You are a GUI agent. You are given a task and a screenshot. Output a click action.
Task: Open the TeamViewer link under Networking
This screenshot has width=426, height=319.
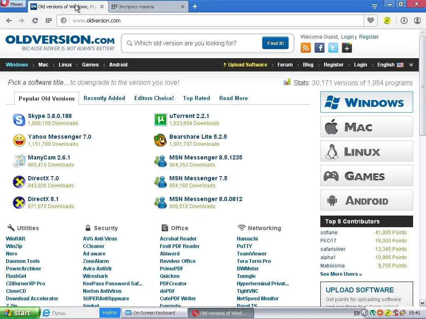[x=252, y=254]
